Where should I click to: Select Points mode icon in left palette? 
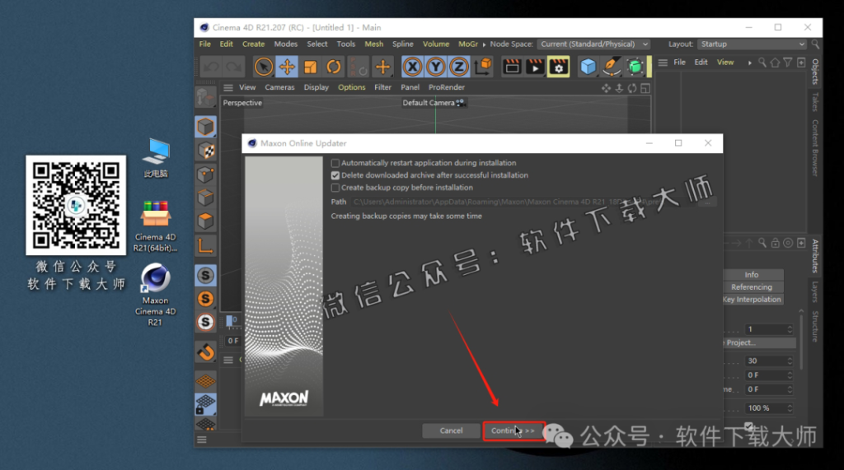pos(205,175)
